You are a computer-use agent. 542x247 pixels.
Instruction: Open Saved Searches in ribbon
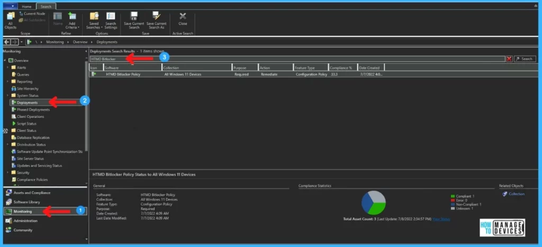(x=94, y=21)
